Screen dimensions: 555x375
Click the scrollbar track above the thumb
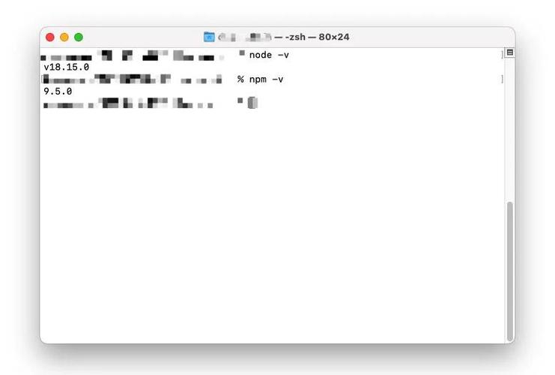click(509, 135)
